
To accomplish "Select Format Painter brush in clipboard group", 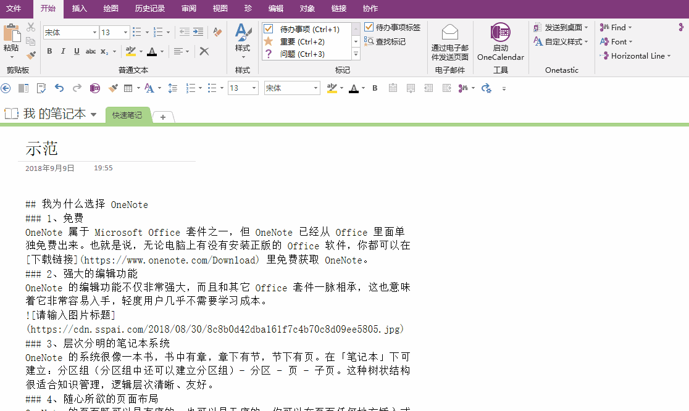I will point(31,55).
